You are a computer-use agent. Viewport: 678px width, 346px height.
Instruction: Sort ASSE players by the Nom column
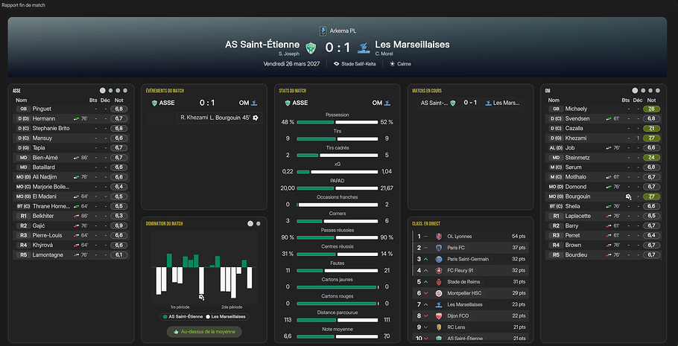(x=22, y=100)
